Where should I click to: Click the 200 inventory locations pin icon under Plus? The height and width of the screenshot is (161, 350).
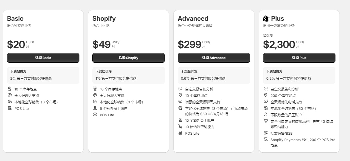266,95
